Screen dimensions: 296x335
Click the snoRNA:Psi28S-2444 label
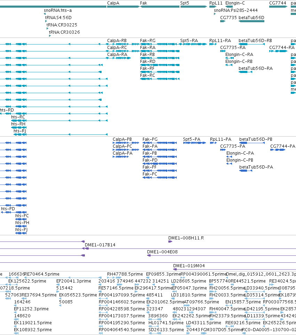point(236,10)
